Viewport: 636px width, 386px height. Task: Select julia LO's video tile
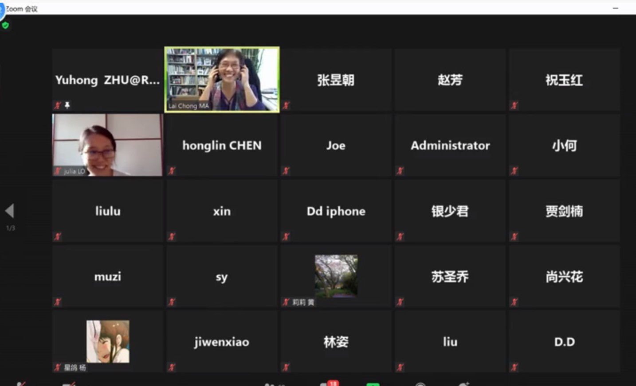[x=107, y=145]
